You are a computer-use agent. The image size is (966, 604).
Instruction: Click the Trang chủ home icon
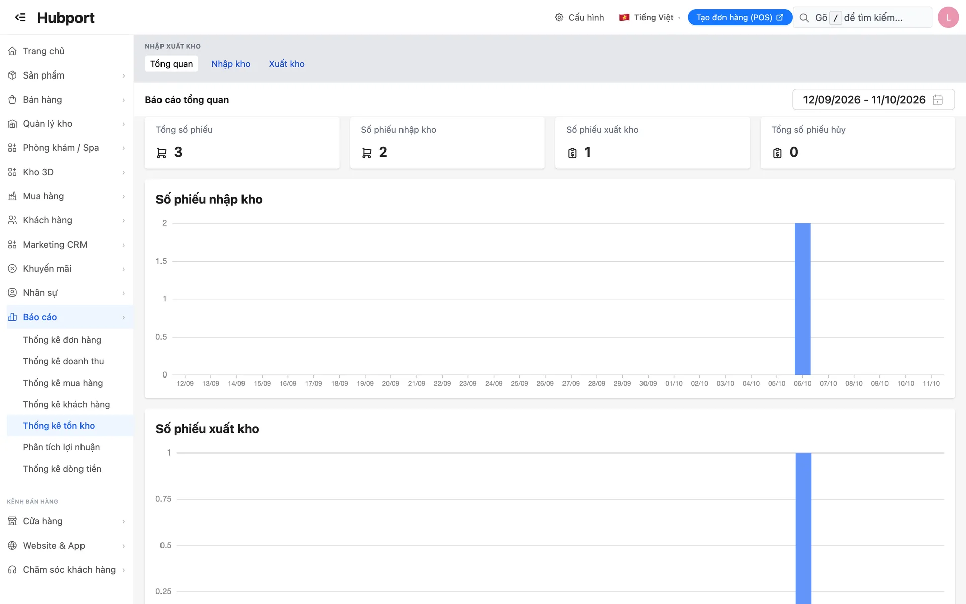tap(12, 51)
